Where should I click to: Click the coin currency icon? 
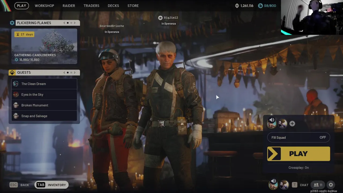pos(237,6)
